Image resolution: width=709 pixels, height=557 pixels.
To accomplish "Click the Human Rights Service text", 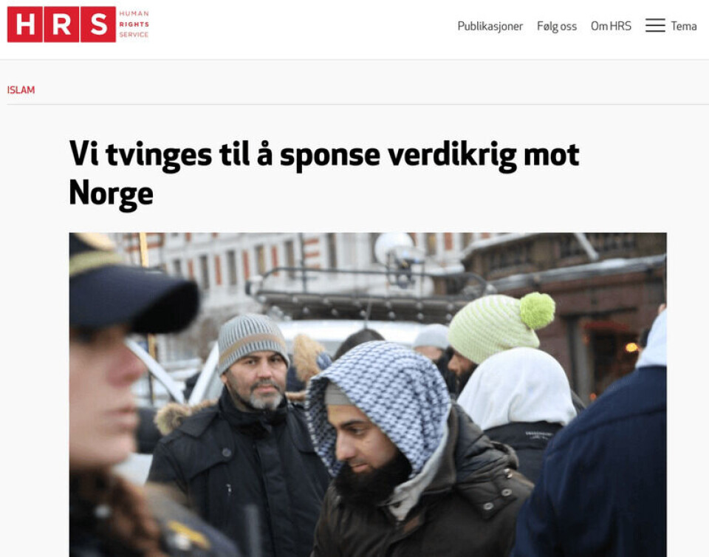I will pos(134,24).
